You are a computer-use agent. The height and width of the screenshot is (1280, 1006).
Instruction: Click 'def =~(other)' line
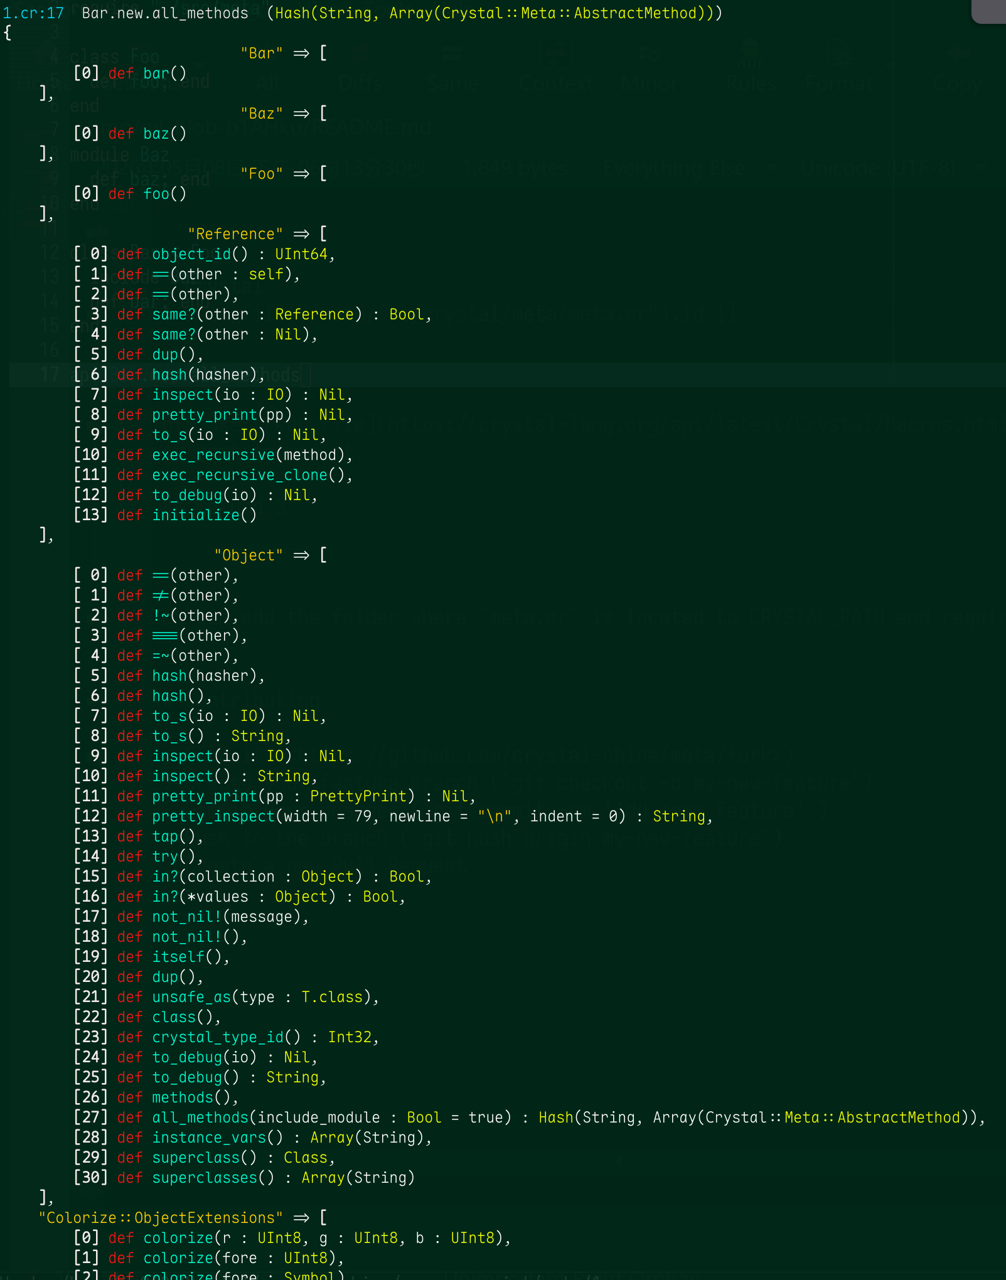pyautogui.click(x=178, y=656)
